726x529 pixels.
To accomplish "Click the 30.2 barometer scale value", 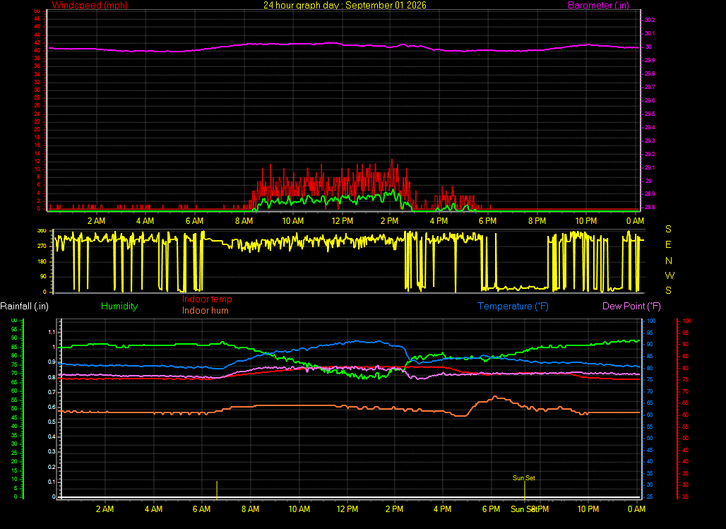I will (650, 20).
